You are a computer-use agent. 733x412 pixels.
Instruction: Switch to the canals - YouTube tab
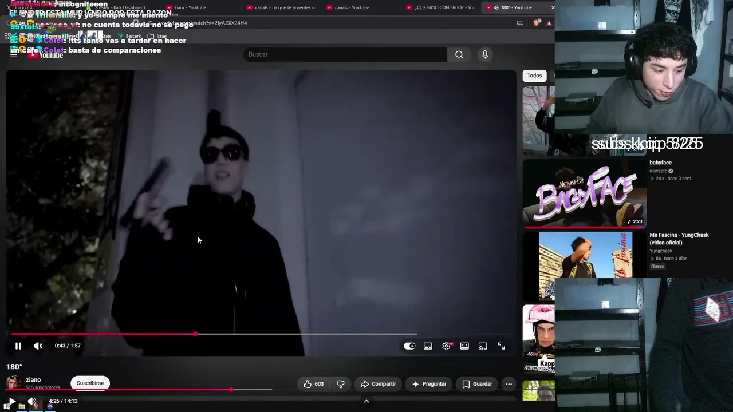click(361, 7)
